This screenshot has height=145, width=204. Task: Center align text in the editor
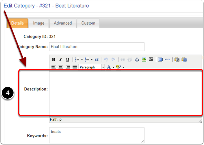[61, 67]
